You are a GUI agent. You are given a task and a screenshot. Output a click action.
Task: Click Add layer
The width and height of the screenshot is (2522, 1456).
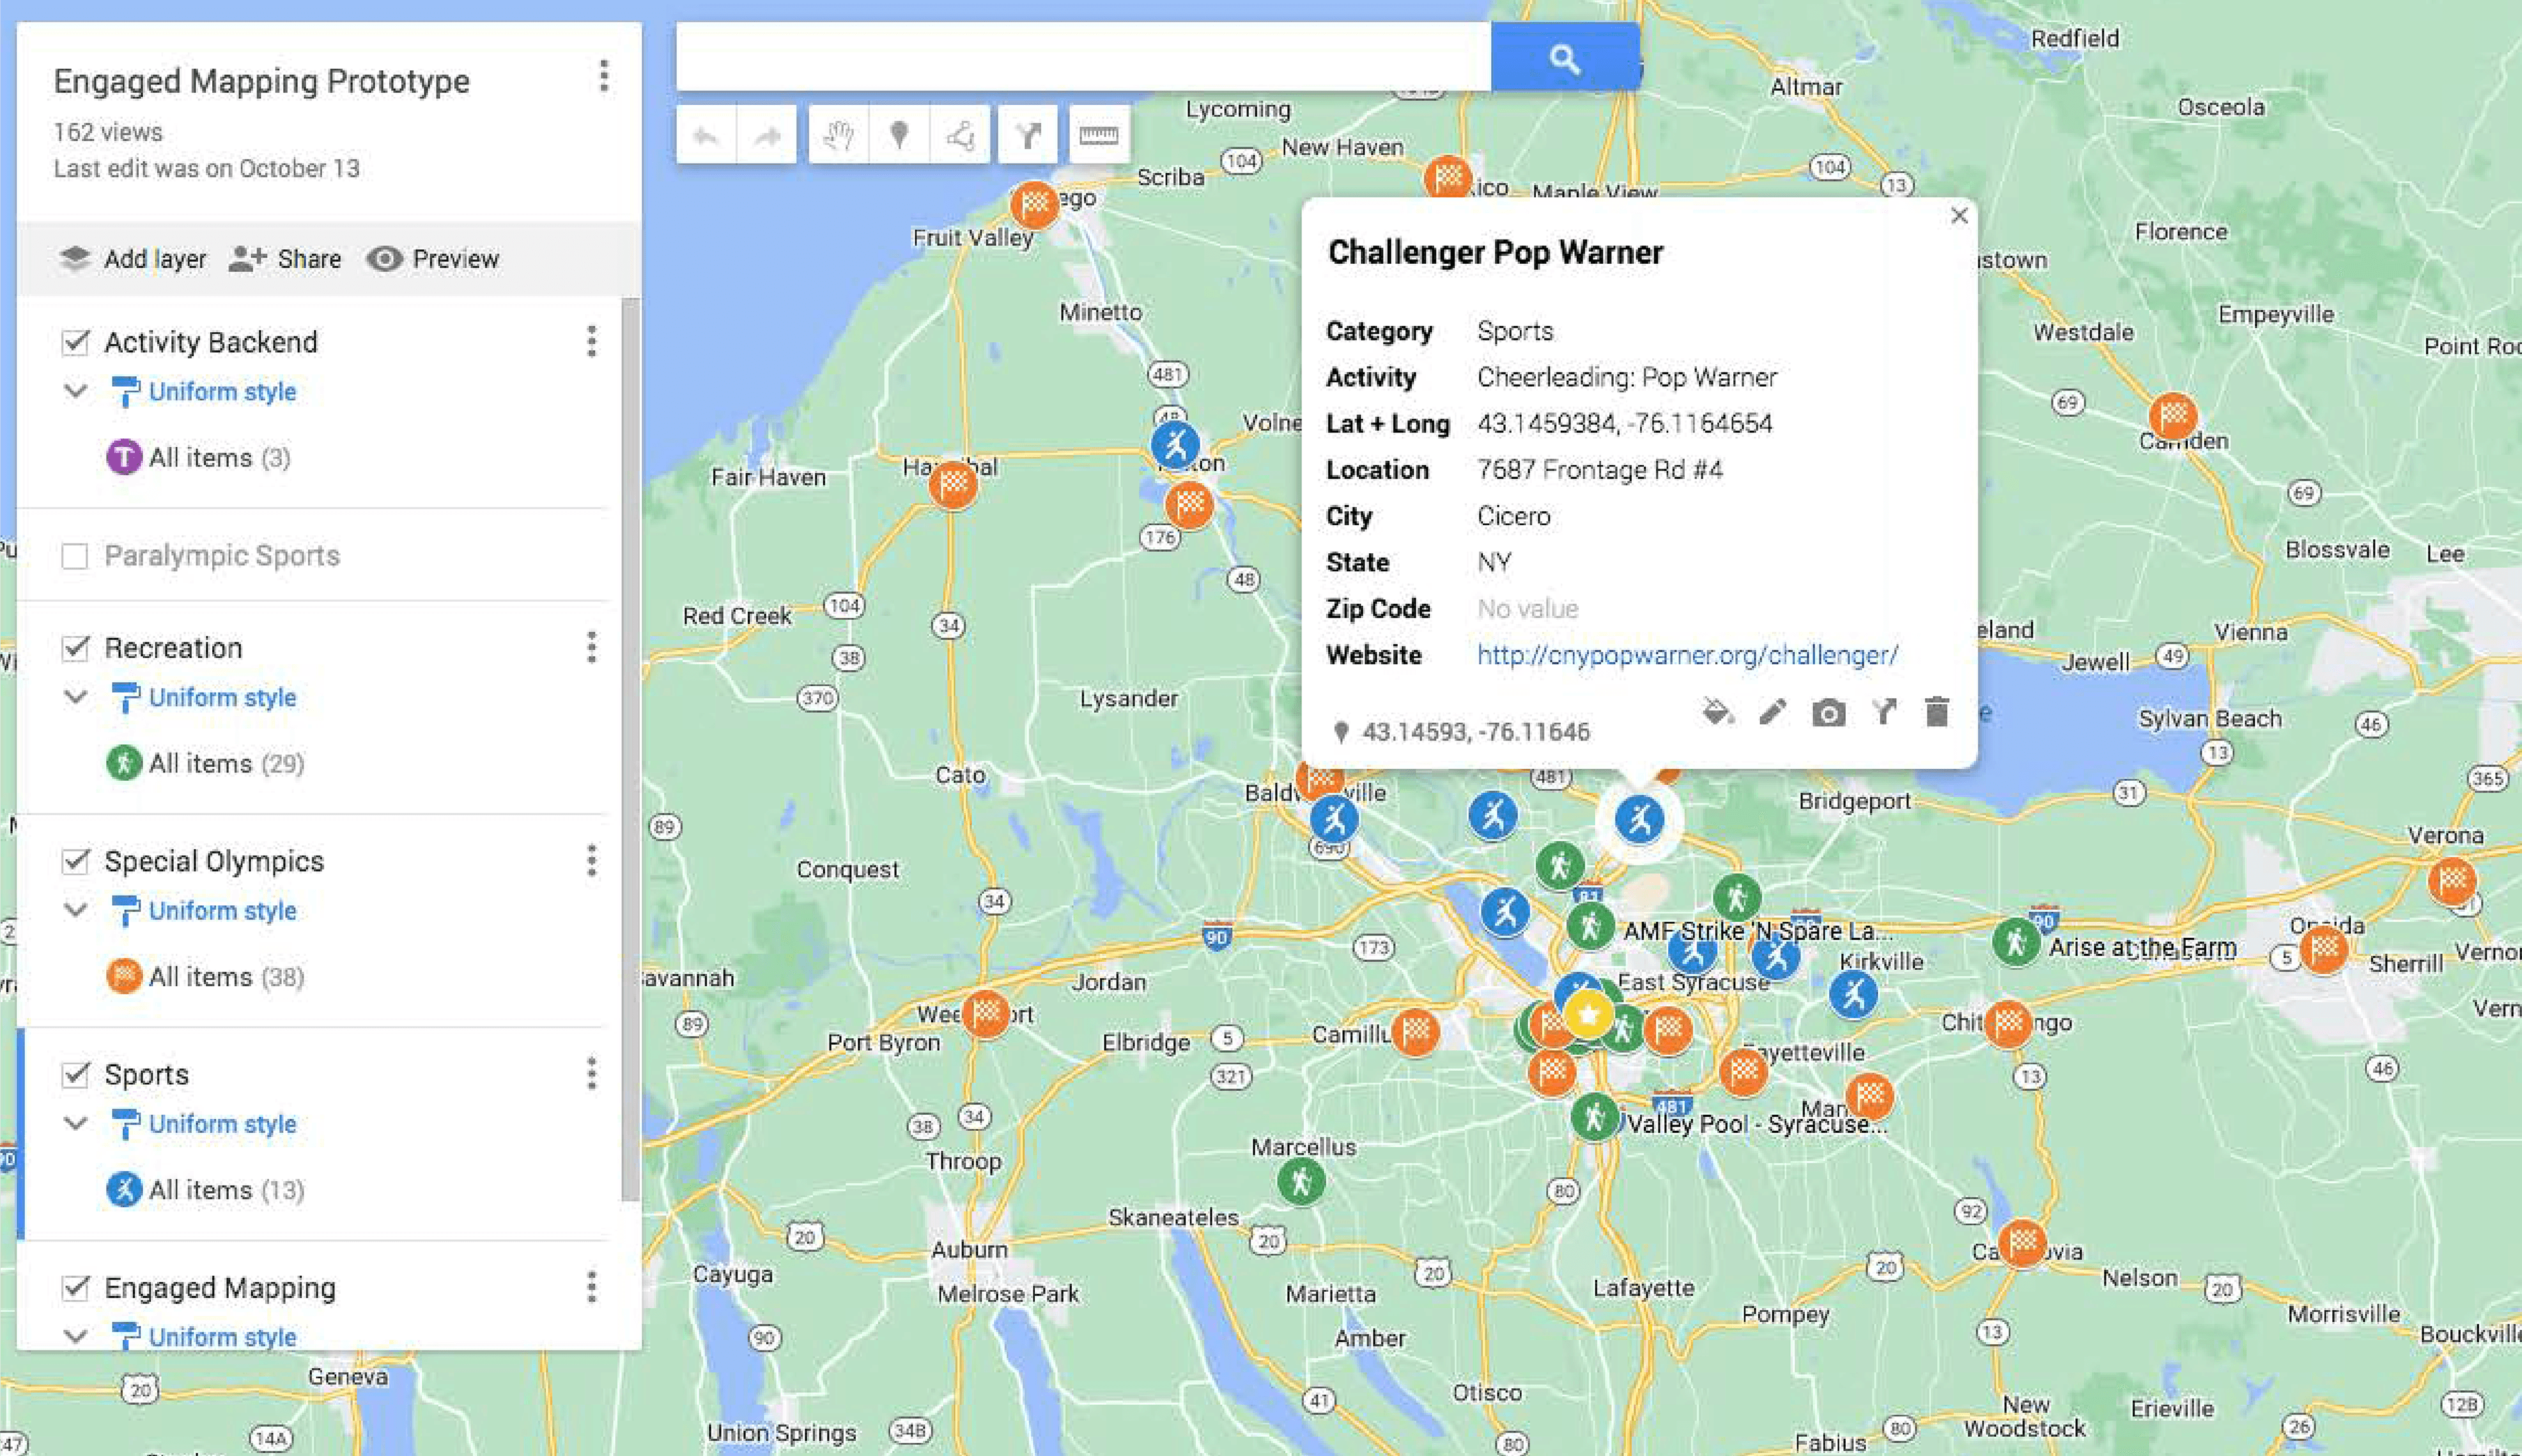tap(132, 259)
